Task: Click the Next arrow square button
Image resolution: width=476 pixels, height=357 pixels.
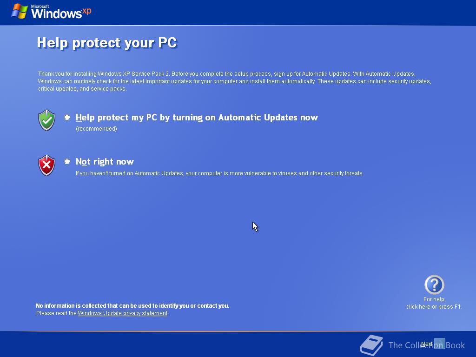Action: pos(440,344)
